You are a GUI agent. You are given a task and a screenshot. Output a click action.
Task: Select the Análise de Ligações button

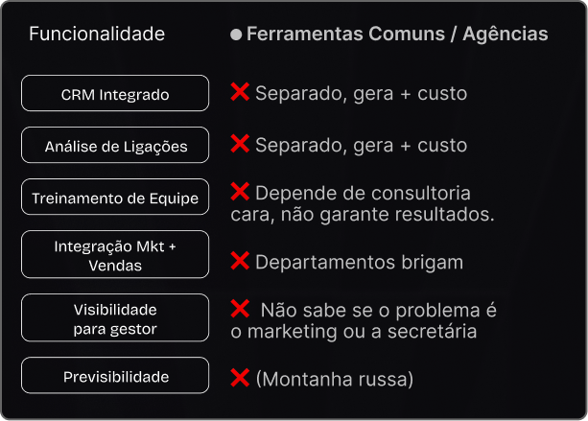pyautogui.click(x=115, y=146)
